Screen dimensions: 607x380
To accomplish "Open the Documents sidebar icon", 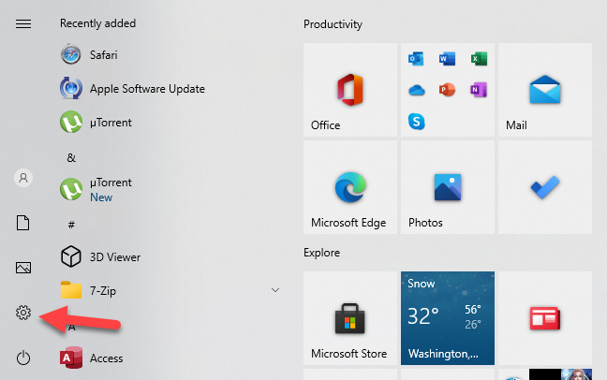I will [x=24, y=223].
